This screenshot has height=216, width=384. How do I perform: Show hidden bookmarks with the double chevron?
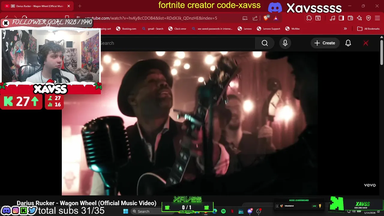[x=345, y=29]
